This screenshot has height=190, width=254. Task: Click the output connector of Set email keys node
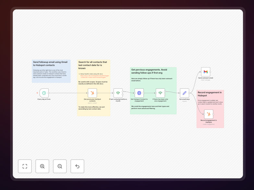click(x=189, y=93)
